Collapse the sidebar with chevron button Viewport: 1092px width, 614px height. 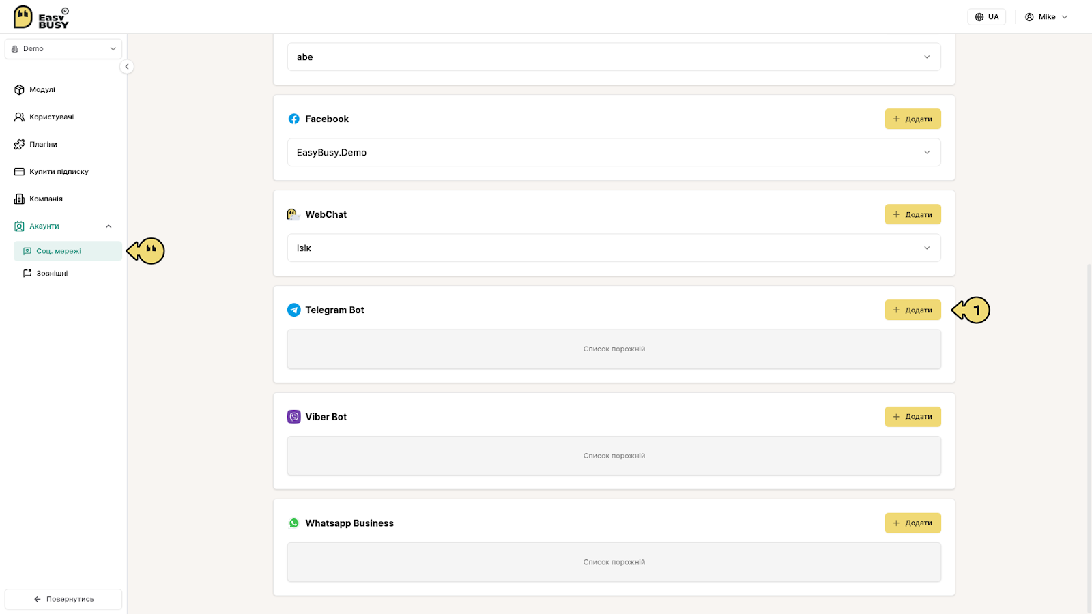(127, 66)
